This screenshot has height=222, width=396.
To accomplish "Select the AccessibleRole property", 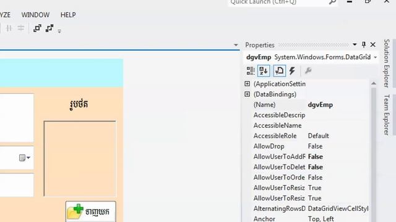I will coord(275,136).
